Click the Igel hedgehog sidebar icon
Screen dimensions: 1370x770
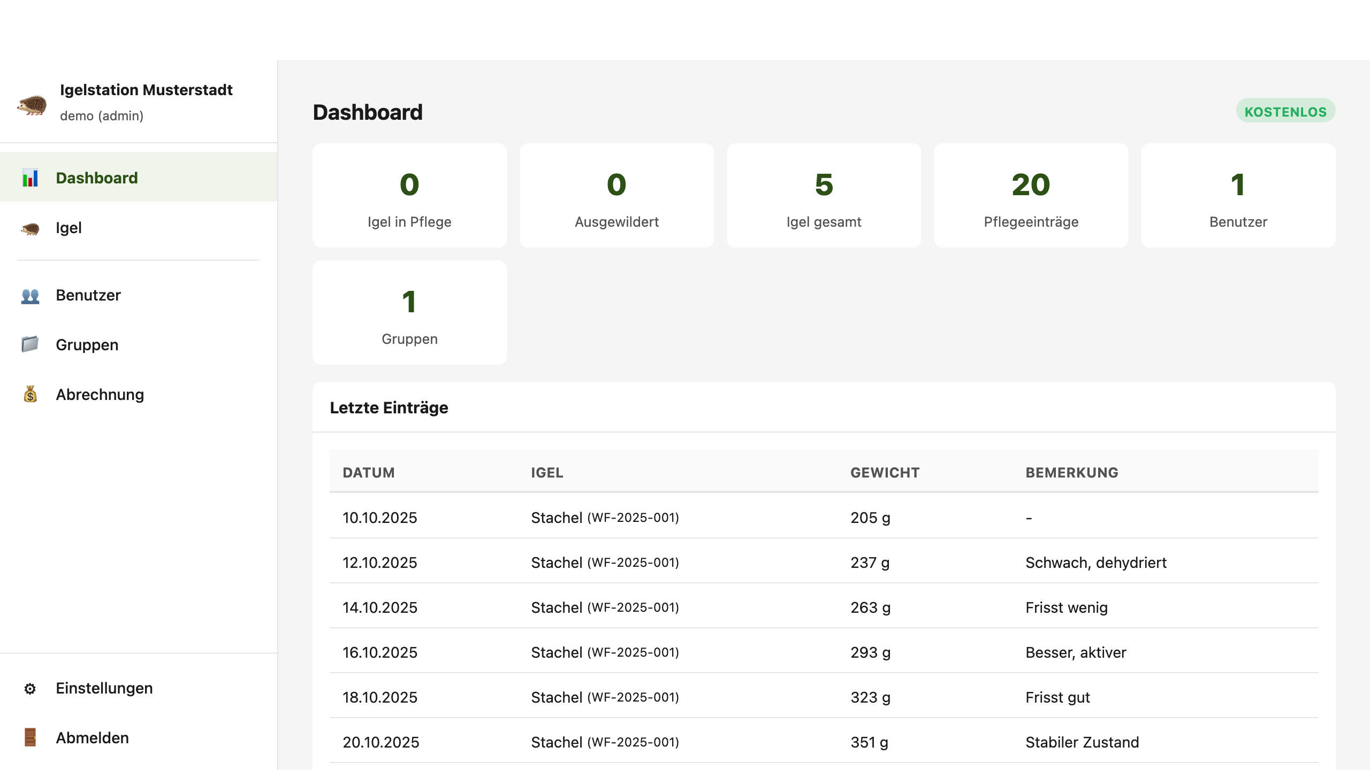coord(30,229)
